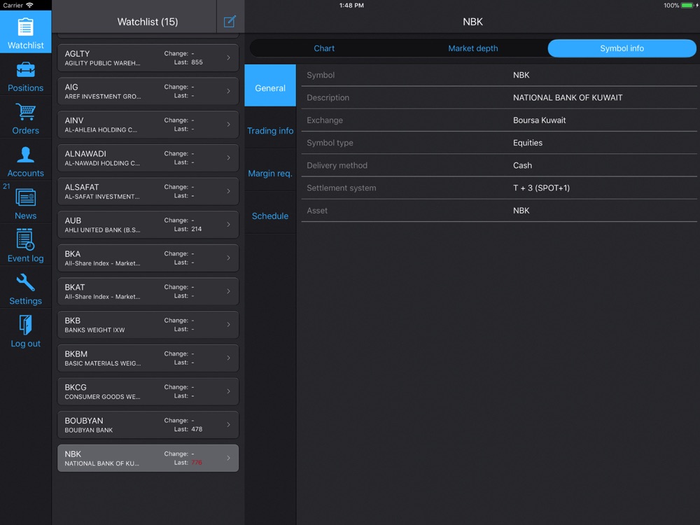Tap NATIONAL BANK OF KUWAIT description value
The width and height of the screenshot is (700, 525).
coord(568,98)
